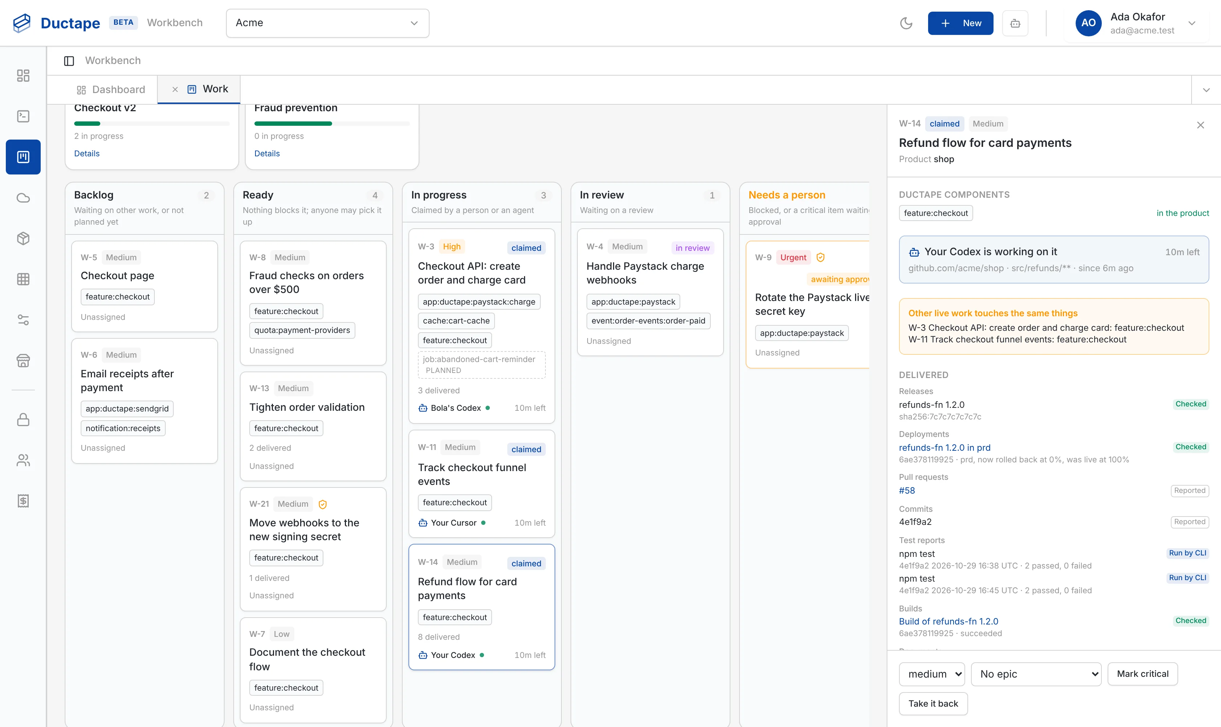Image resolution: width=1221 pixels, height=727 pixels.
Task: Expand the tab bar overflow chevron
Action: tap(1206, 90)
